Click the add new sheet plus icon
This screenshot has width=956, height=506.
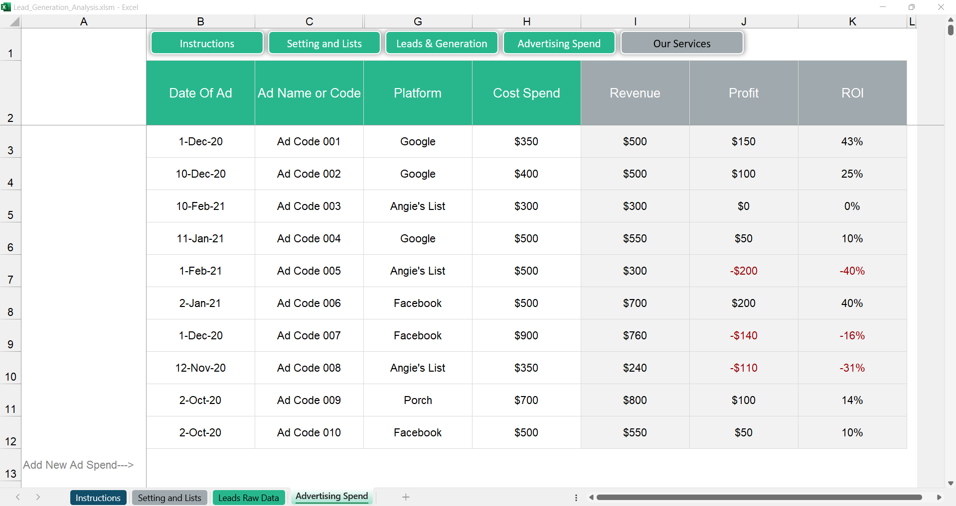tap(406, 497)
